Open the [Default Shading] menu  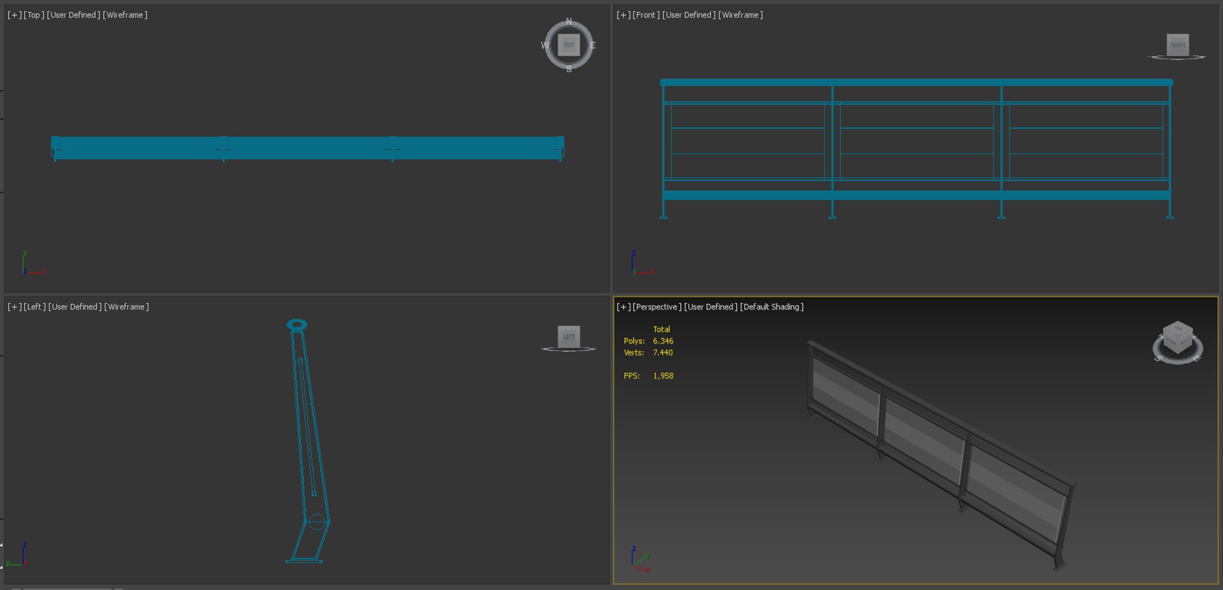pos(771,306)
